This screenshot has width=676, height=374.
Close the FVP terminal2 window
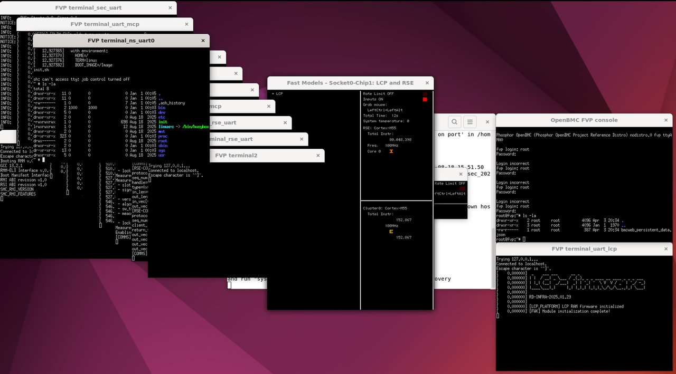click(x=317, y=155)
